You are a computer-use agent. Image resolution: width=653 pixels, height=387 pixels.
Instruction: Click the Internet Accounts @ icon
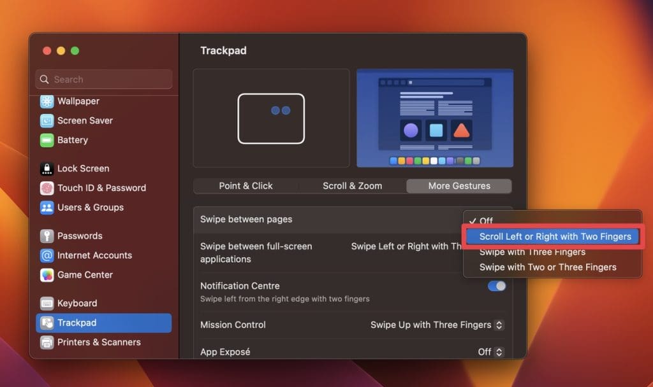pyautogui.click(x=47, y=255)
